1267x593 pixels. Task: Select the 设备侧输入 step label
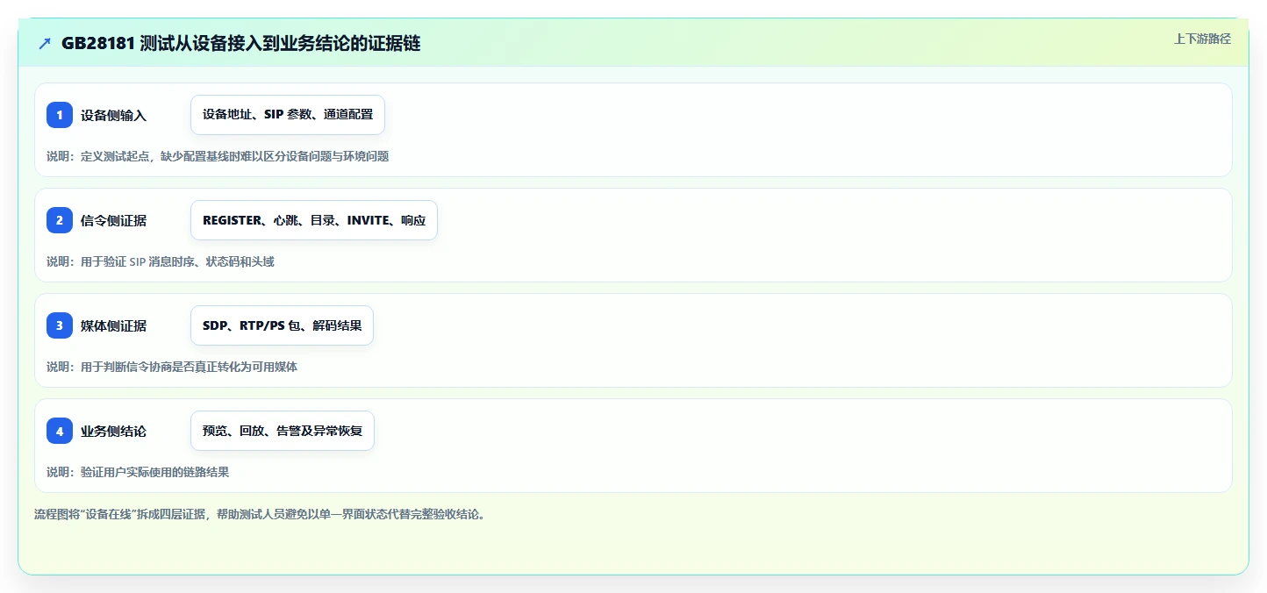tap(113, 115)
